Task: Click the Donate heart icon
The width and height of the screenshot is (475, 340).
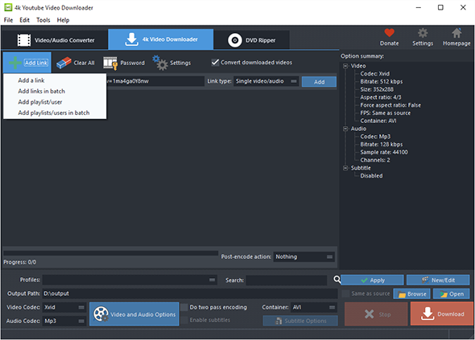Action: coord(390,33)
